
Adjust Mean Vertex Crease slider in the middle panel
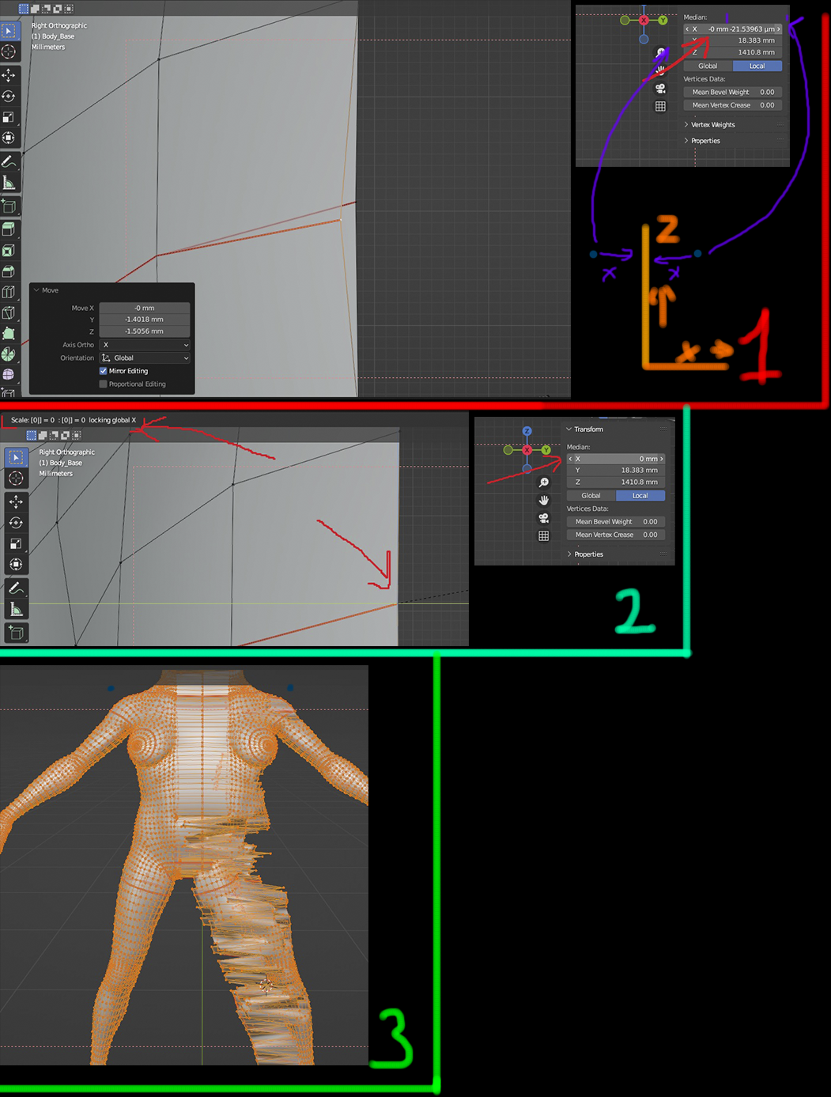pyautogui.click(x=616, y=535)
